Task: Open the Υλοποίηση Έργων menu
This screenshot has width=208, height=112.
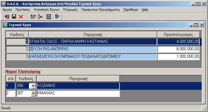Action: (47, 10)
